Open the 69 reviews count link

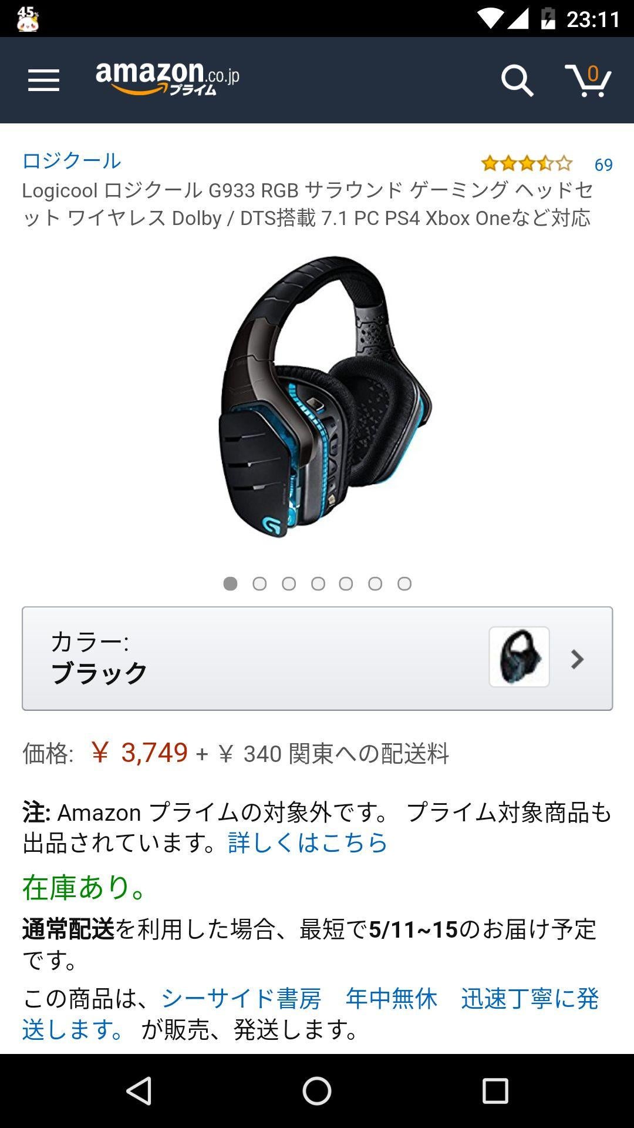(603, 164)
